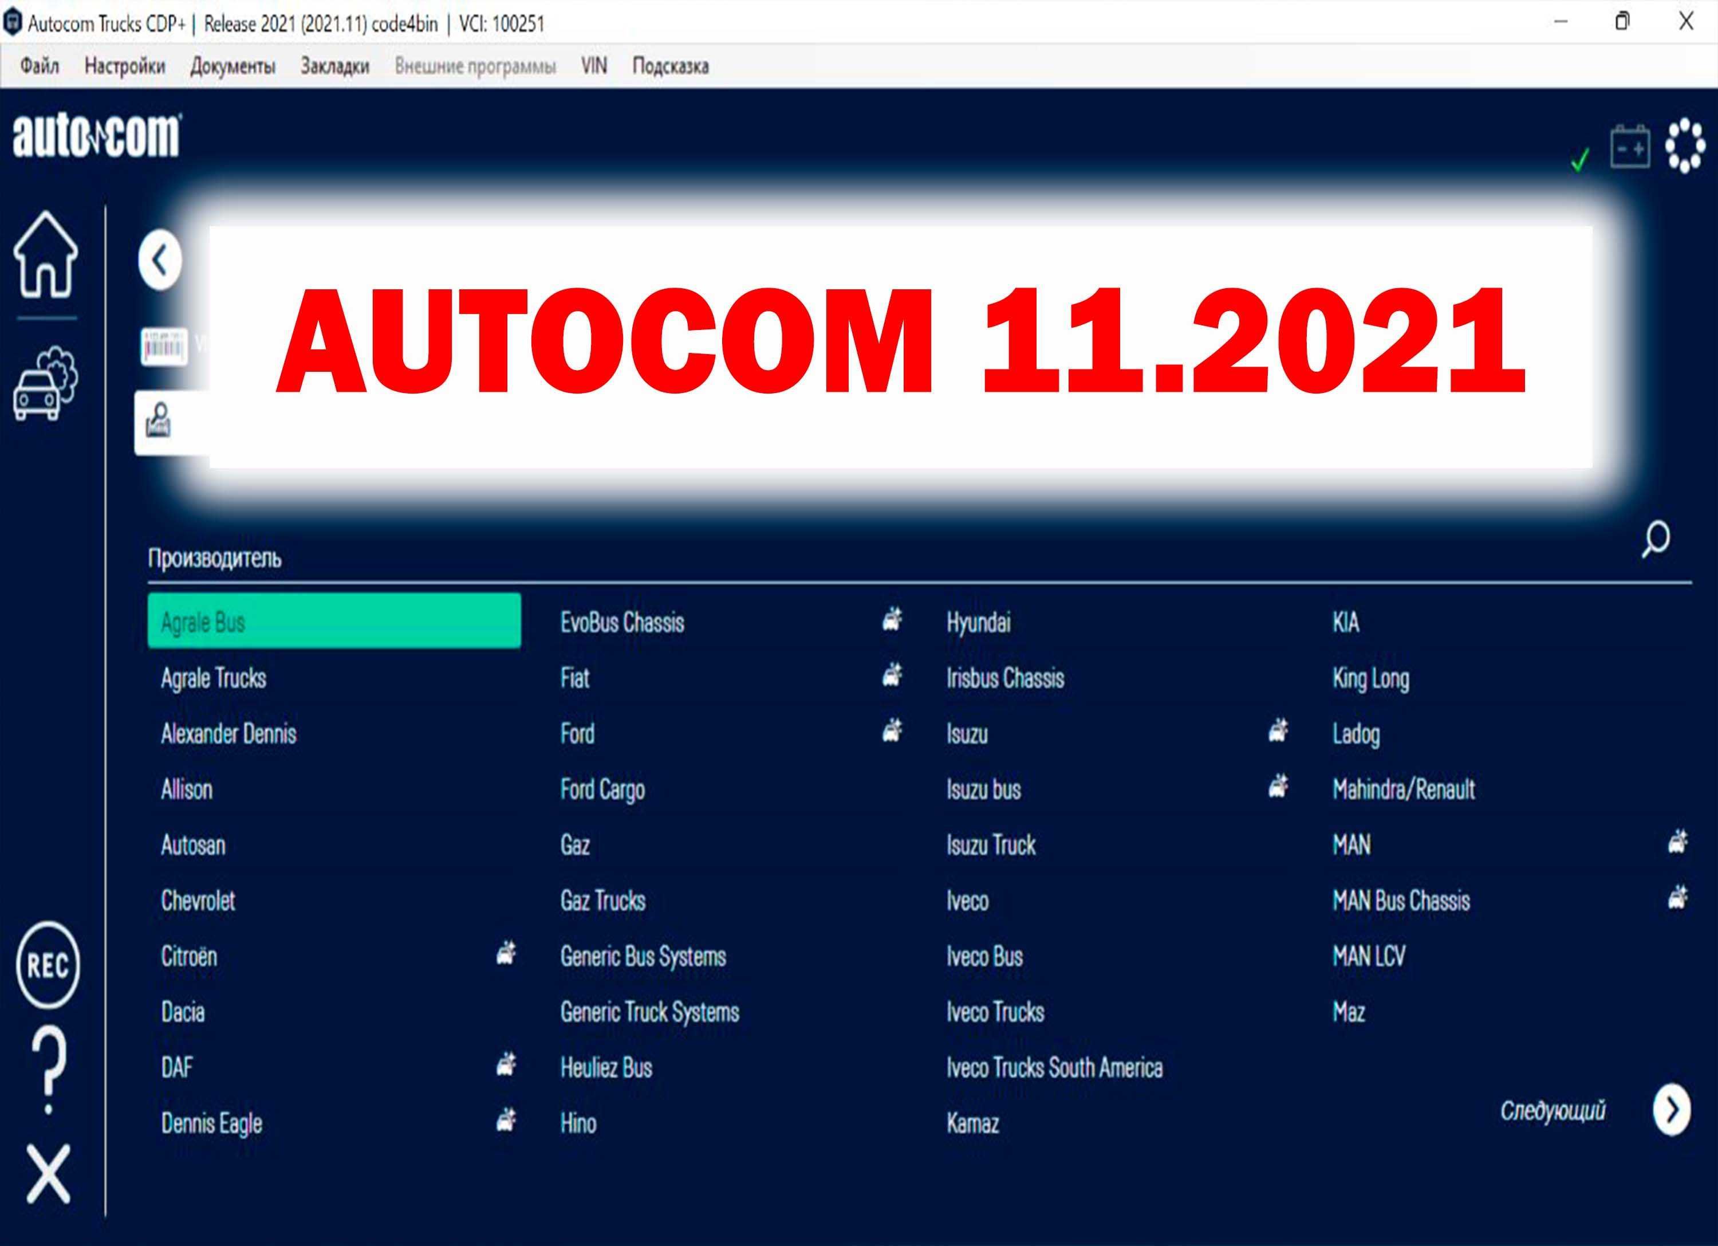The image size is (1718, 1246).
Task: Open the VIN barcode scan icon
Action: tap(164, 347)
